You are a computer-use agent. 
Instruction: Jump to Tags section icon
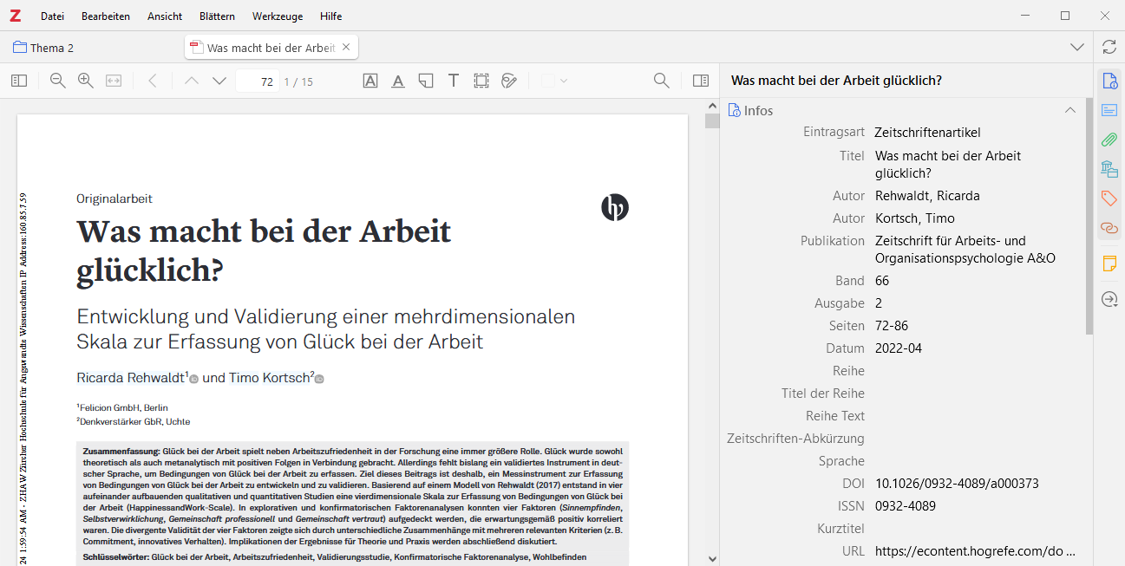coord(1109,198)
